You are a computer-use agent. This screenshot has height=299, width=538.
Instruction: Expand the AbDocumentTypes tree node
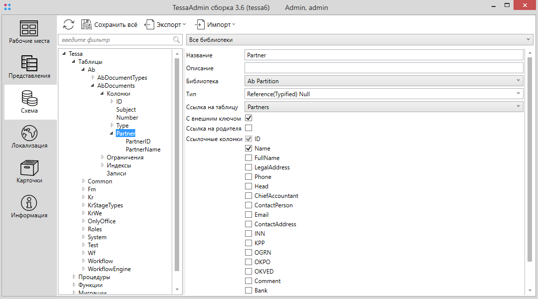pos(93,78)
